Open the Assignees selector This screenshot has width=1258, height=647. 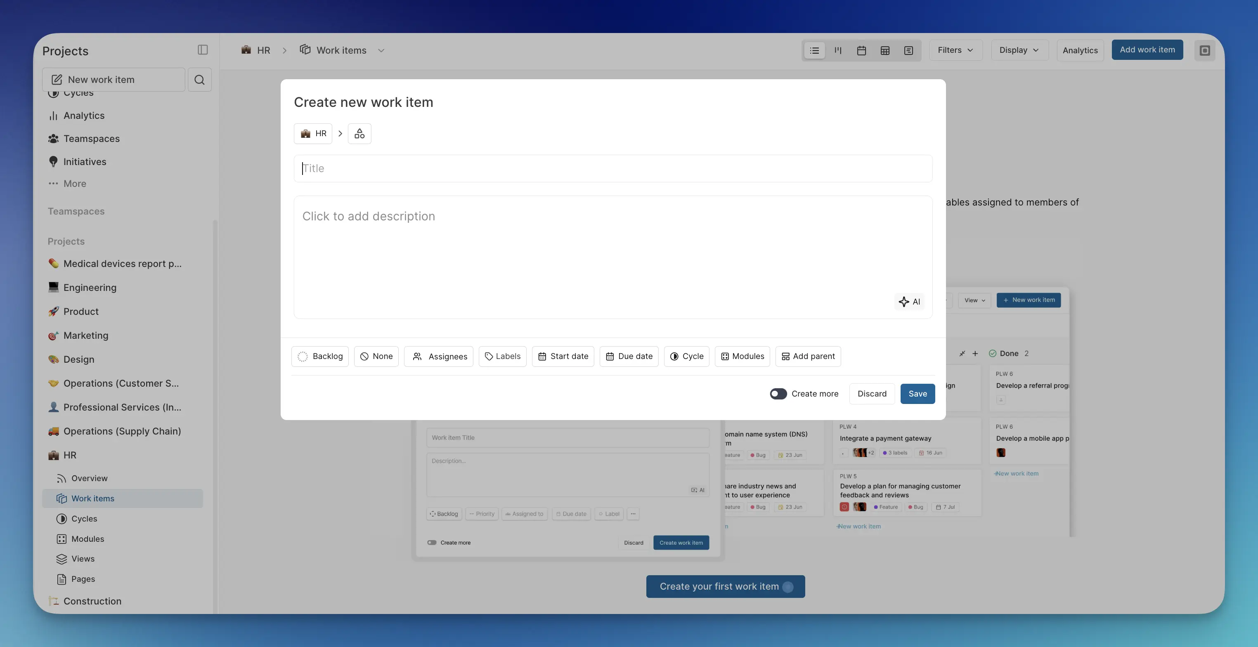pos(439,357)
